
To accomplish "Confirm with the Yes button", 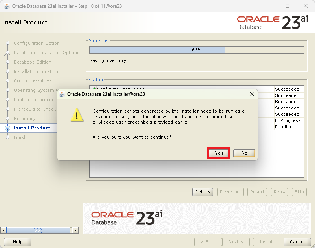I will point(219,153).
